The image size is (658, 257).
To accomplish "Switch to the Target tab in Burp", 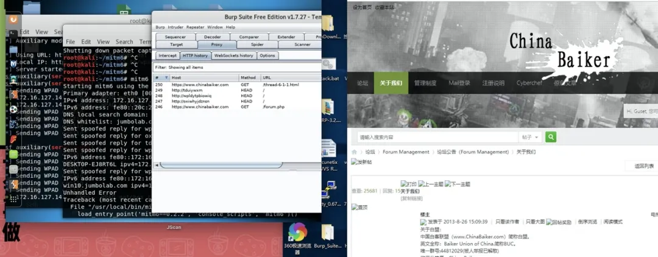I will coord(176,44).
